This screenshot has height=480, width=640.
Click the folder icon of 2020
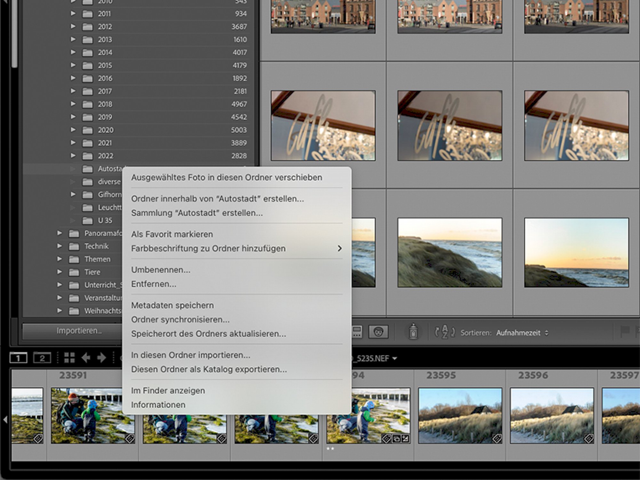(87, 130)
